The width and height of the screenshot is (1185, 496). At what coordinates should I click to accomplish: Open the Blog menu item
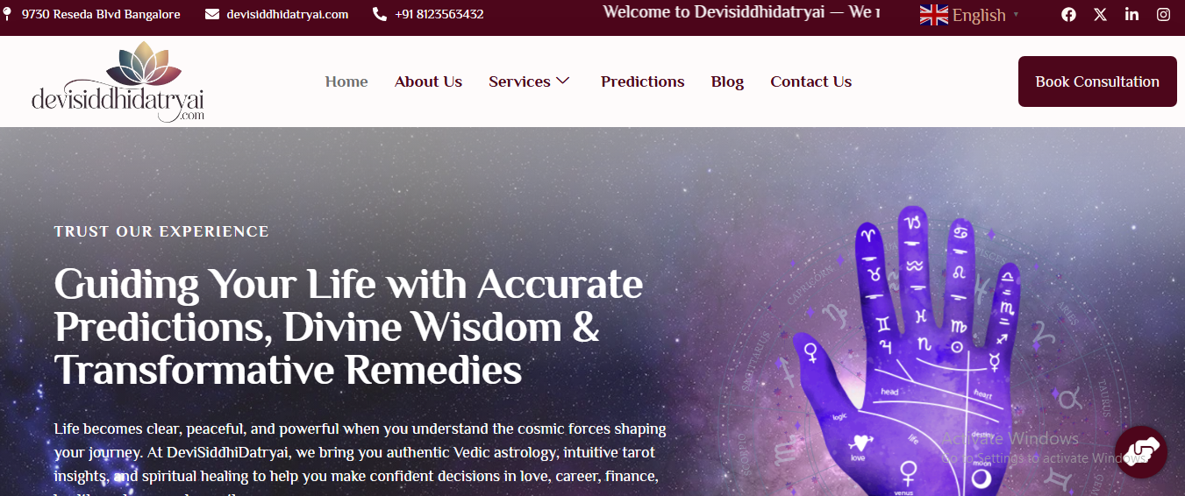[727, 81]
